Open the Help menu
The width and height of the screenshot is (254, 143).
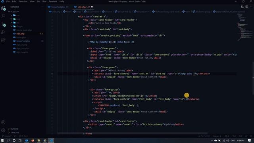click(x=62, y=2)
